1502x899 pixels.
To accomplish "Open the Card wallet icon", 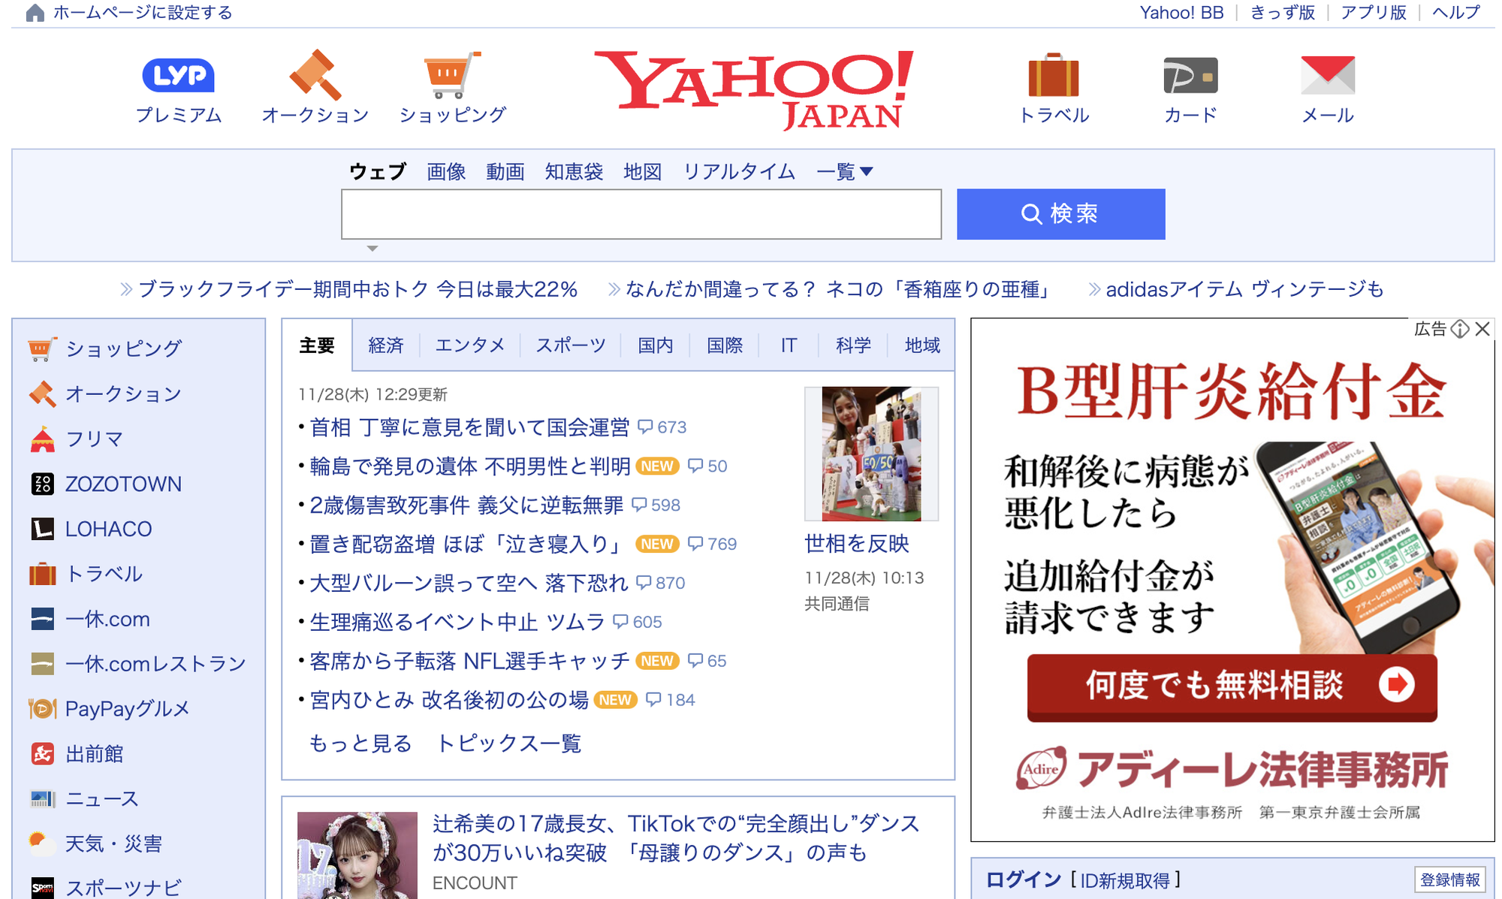I will 1190,75.
